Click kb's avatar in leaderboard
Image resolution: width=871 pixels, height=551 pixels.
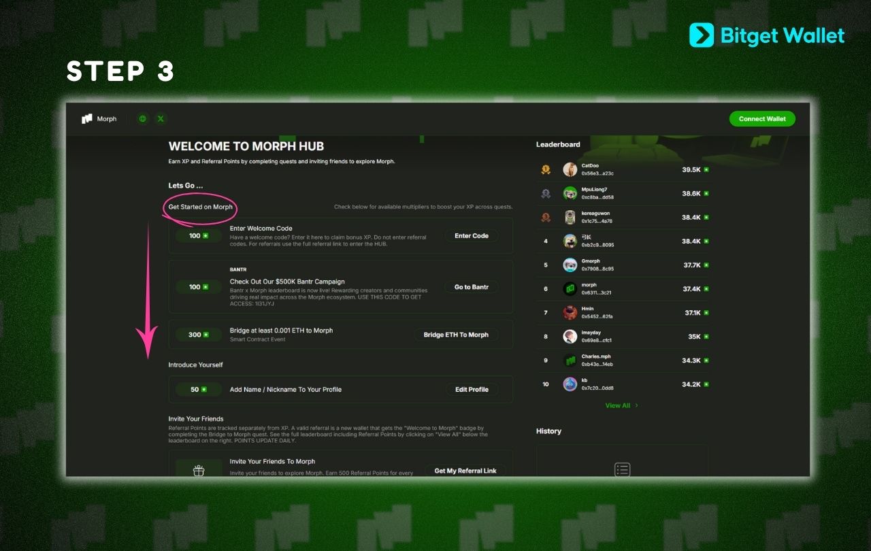(570, 384)
